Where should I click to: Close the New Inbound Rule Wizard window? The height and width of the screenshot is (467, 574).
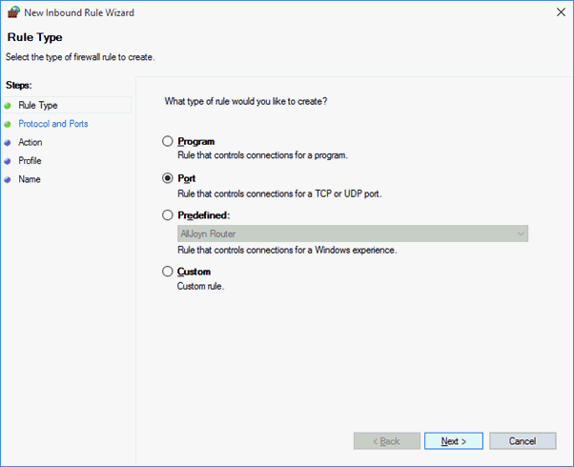click(x=561, y=12)
